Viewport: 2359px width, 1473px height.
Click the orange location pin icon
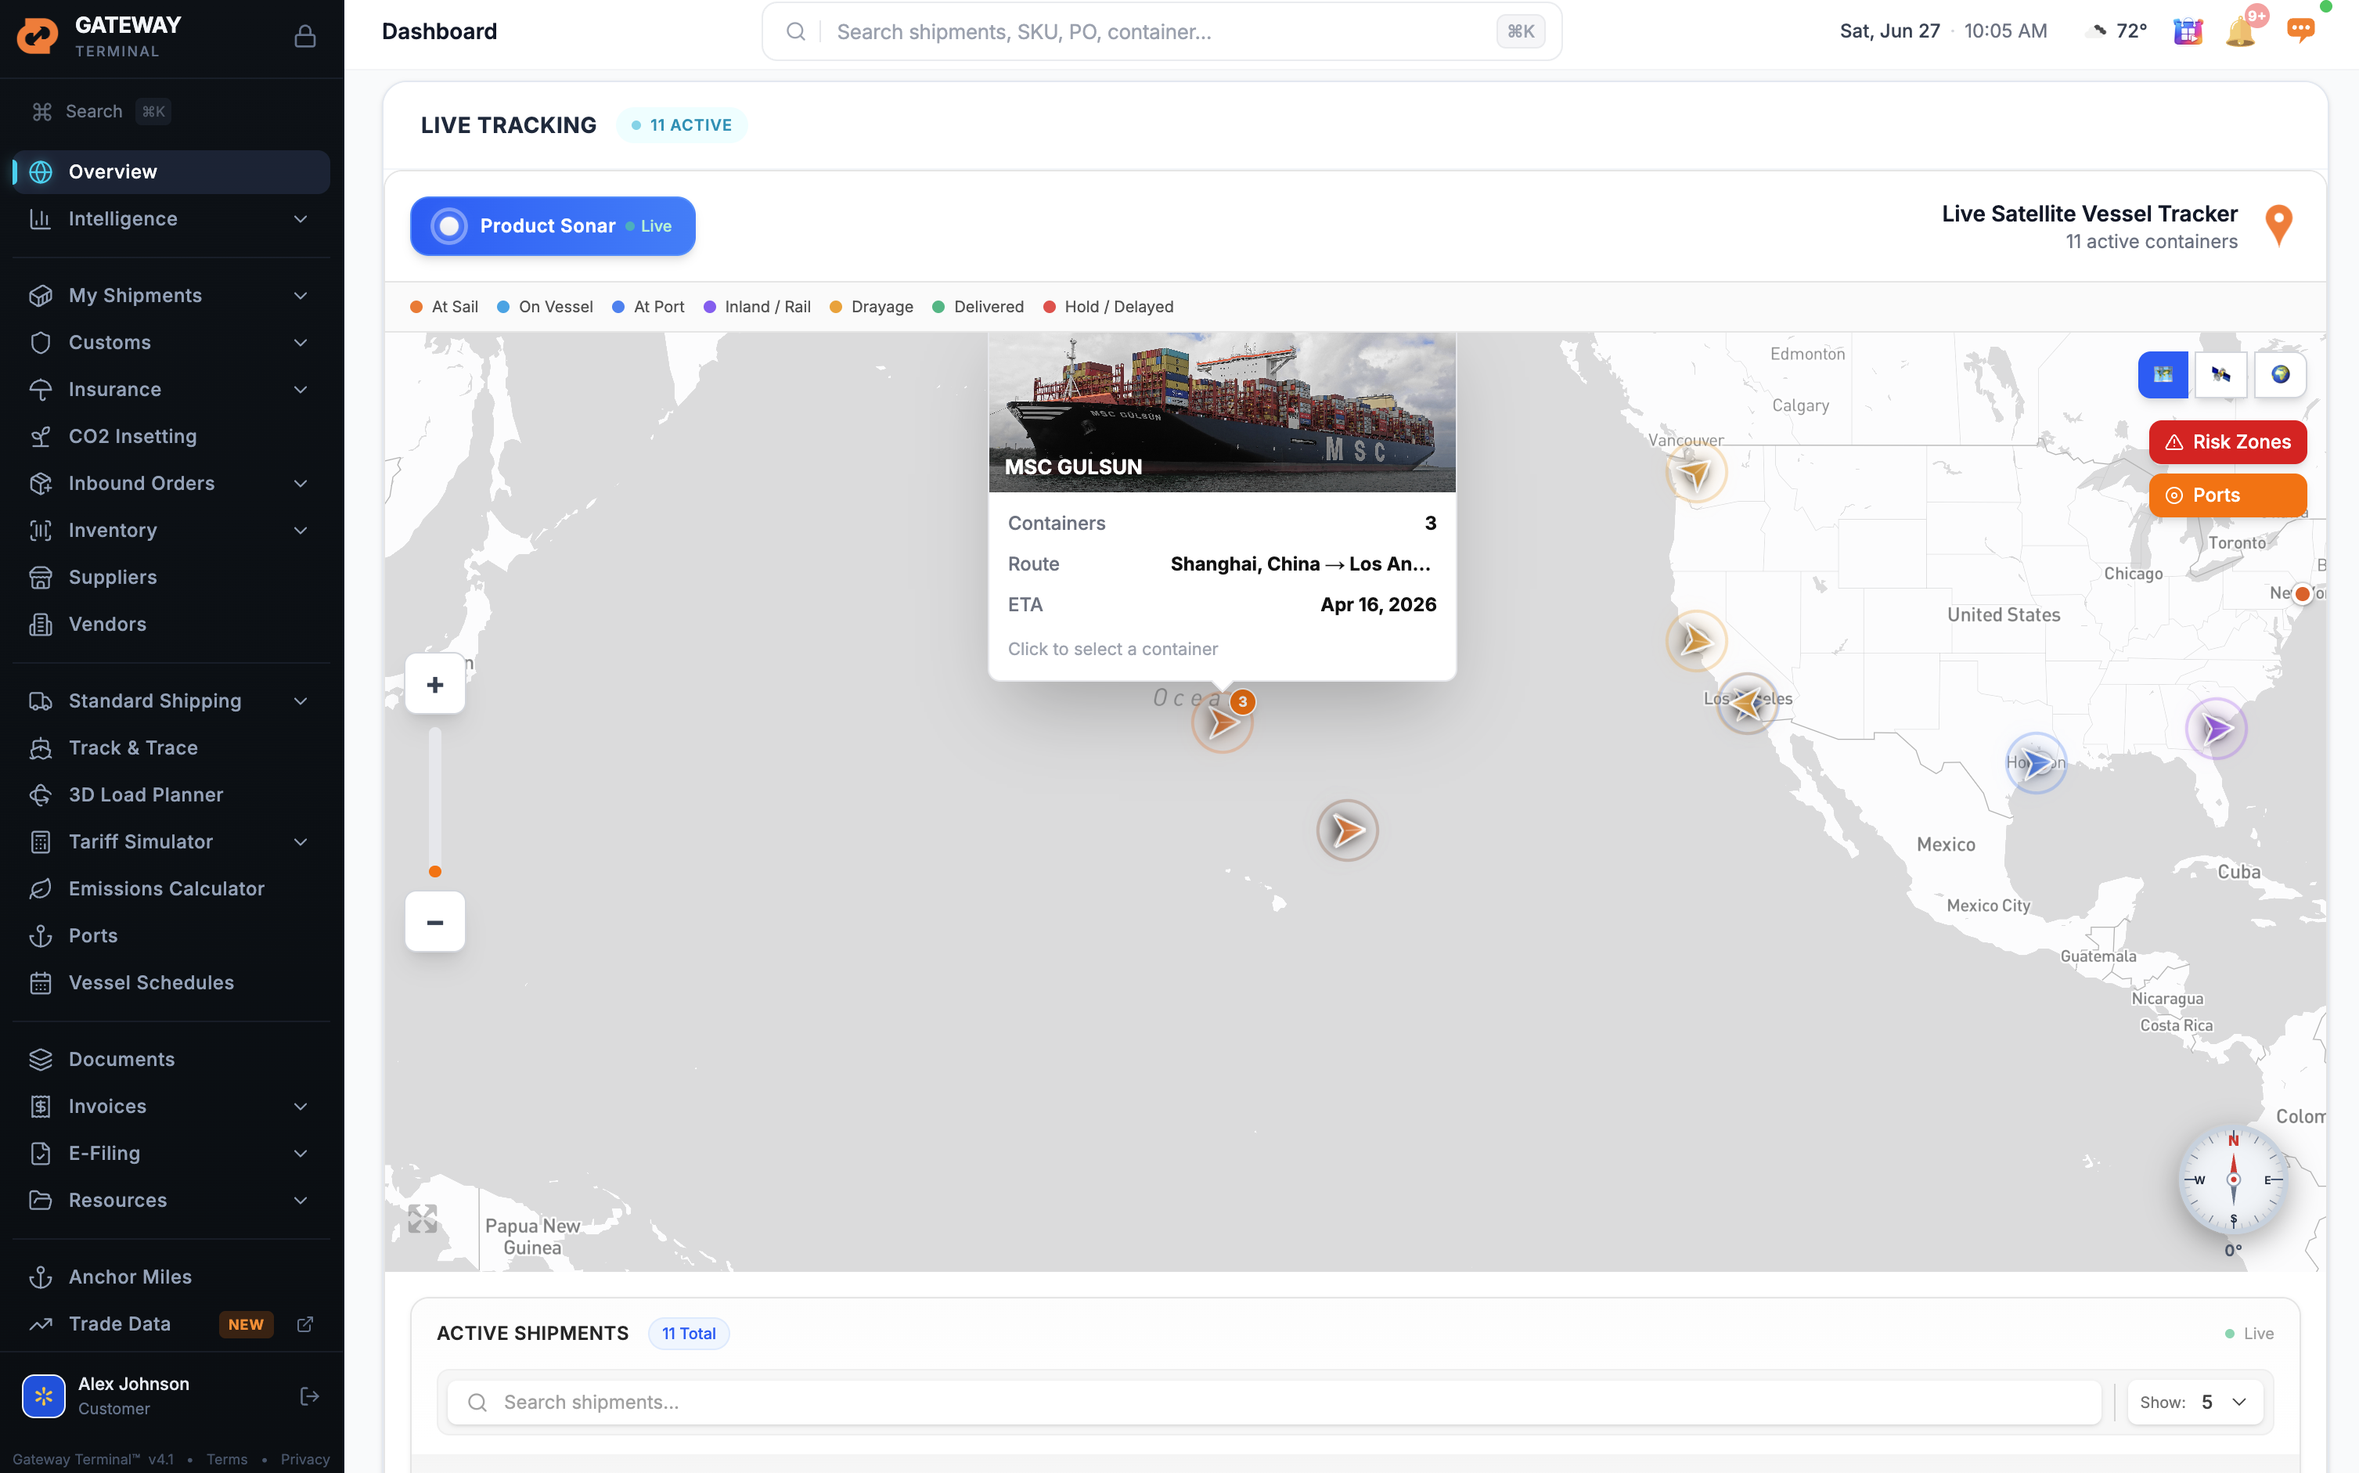click(x=2278, y=226)
